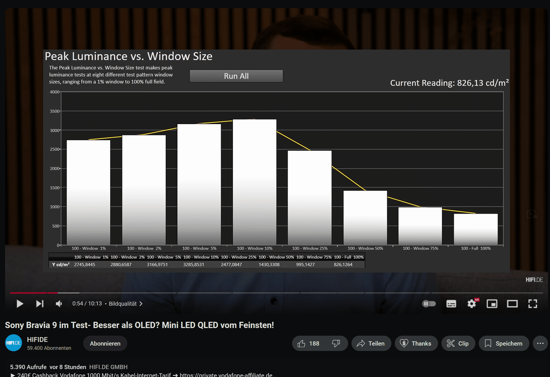Activate miniplayer mode

click(x=492, y=304)
